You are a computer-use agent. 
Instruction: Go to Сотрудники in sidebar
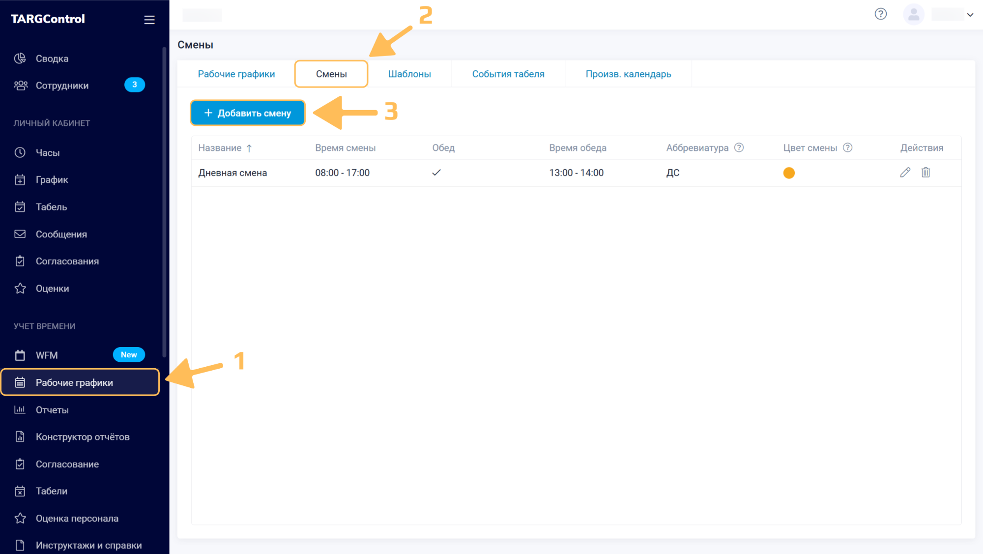(x=62, y=86)
